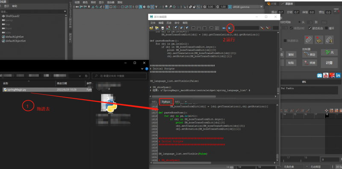The image size is (342, 169).
Task: Click the Source Script icon in Script Editor
Action: click(157, 28)
